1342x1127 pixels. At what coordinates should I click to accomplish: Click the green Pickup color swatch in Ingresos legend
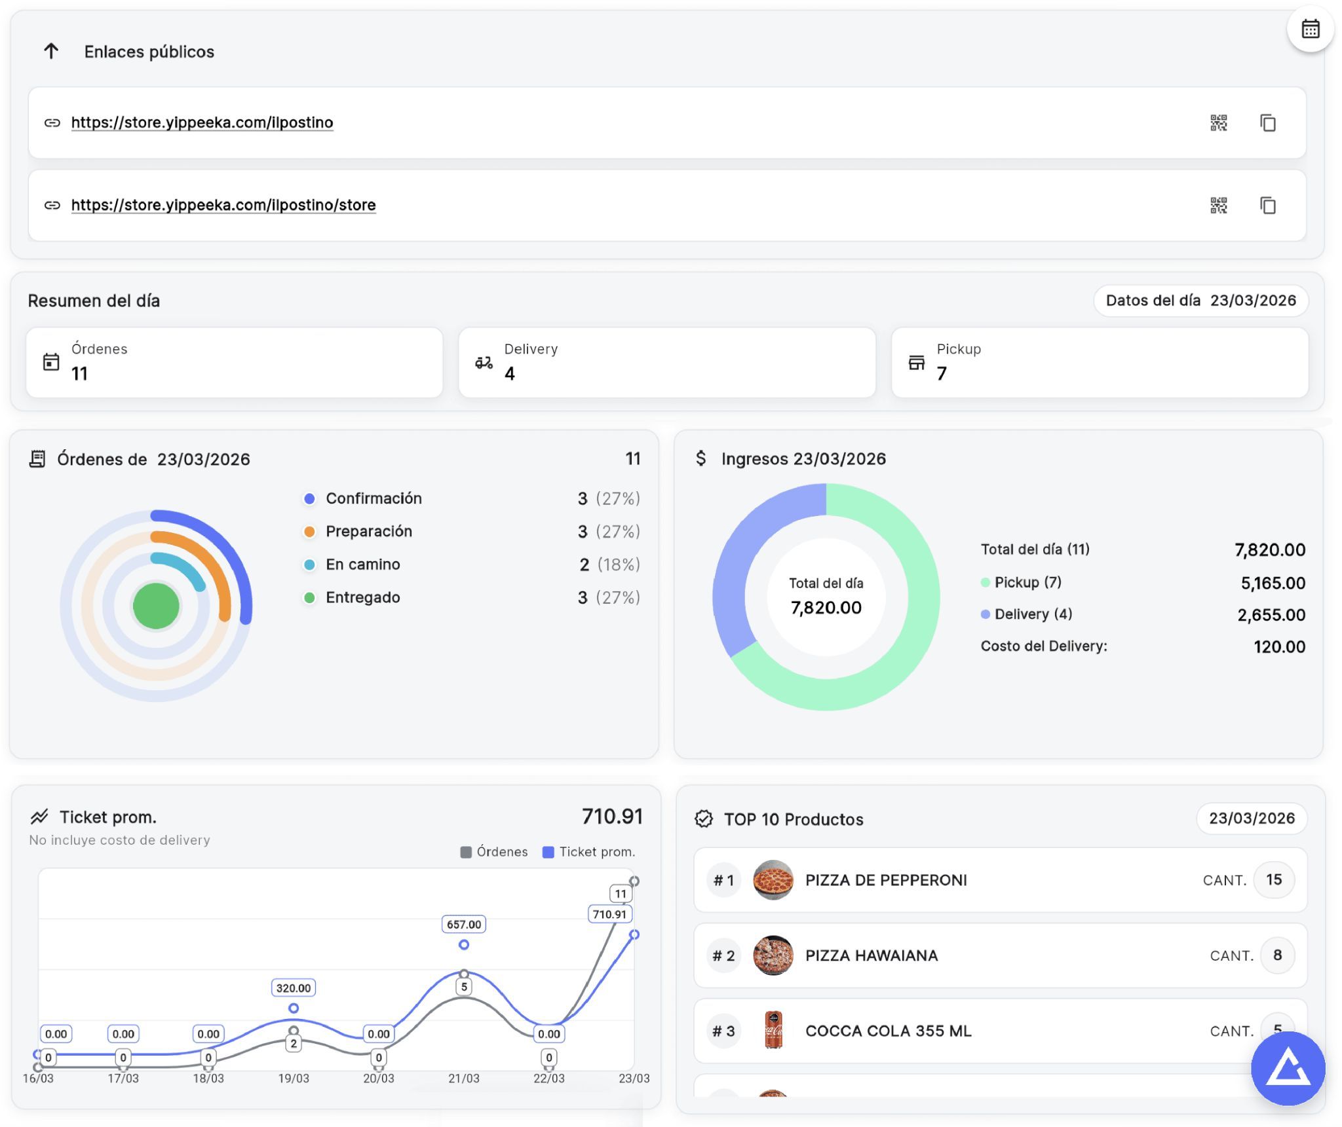point(984,582)
